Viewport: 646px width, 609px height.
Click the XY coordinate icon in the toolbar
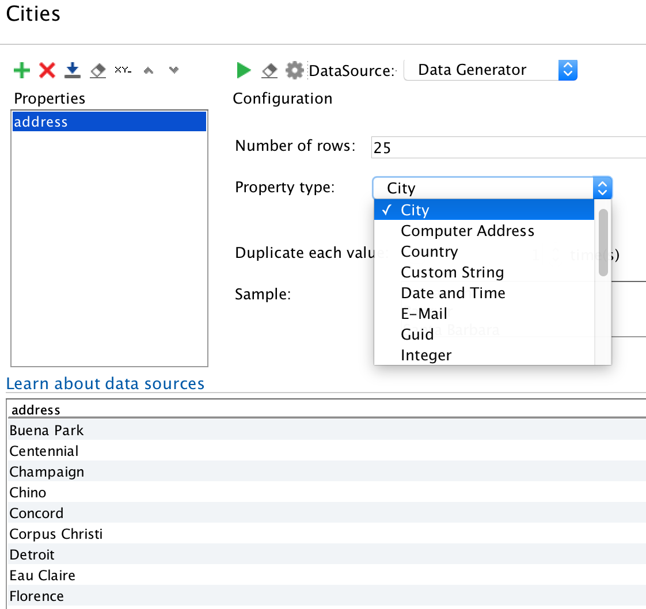click(122, 70)
